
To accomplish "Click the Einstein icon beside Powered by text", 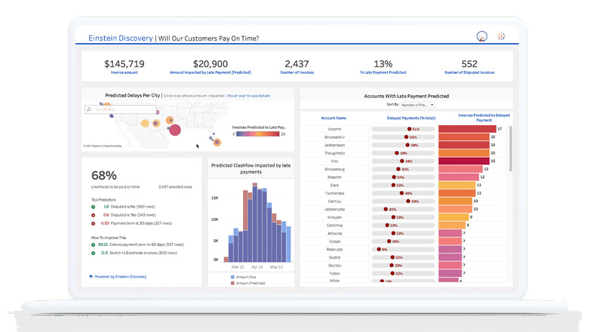I will click(91, 276).
